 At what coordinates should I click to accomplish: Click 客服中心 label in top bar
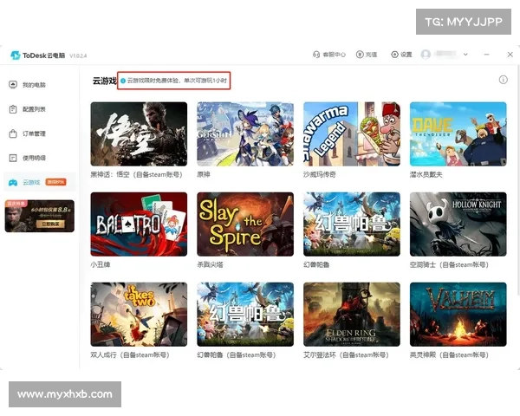(334, 55)
